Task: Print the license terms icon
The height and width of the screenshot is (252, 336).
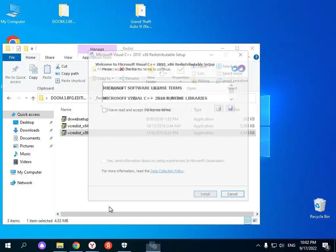Action: (x=219, y=108)
